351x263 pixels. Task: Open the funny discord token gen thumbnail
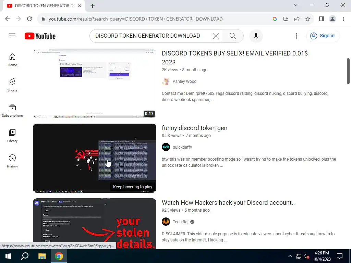coord(95,158)
